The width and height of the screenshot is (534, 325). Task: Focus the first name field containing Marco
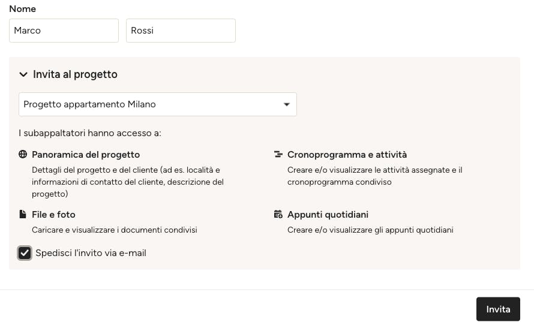coord(64,31)
